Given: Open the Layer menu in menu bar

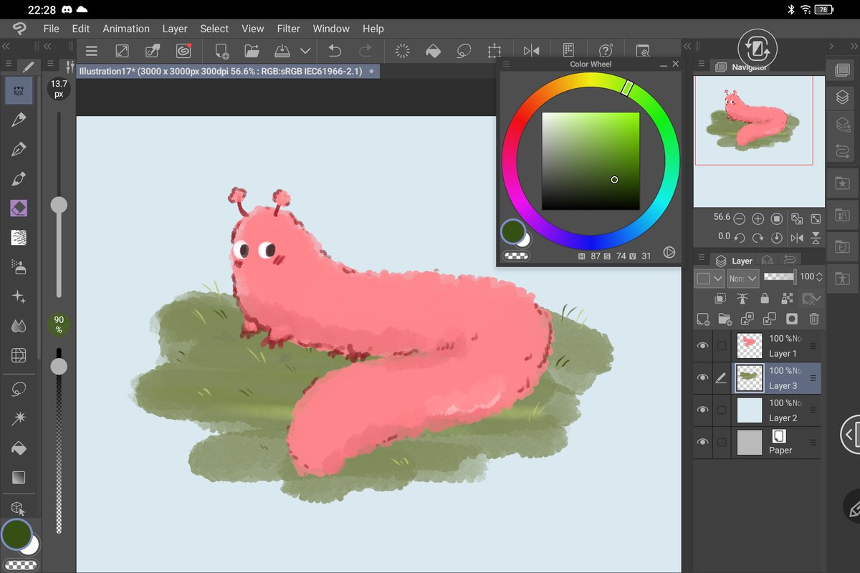Looking at the screenshot, I should point(175,29).
